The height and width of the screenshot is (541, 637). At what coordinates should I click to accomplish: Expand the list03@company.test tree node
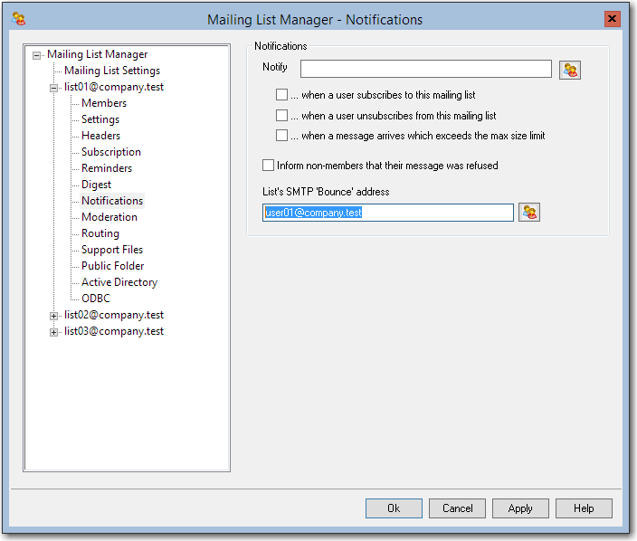point(54,332)
